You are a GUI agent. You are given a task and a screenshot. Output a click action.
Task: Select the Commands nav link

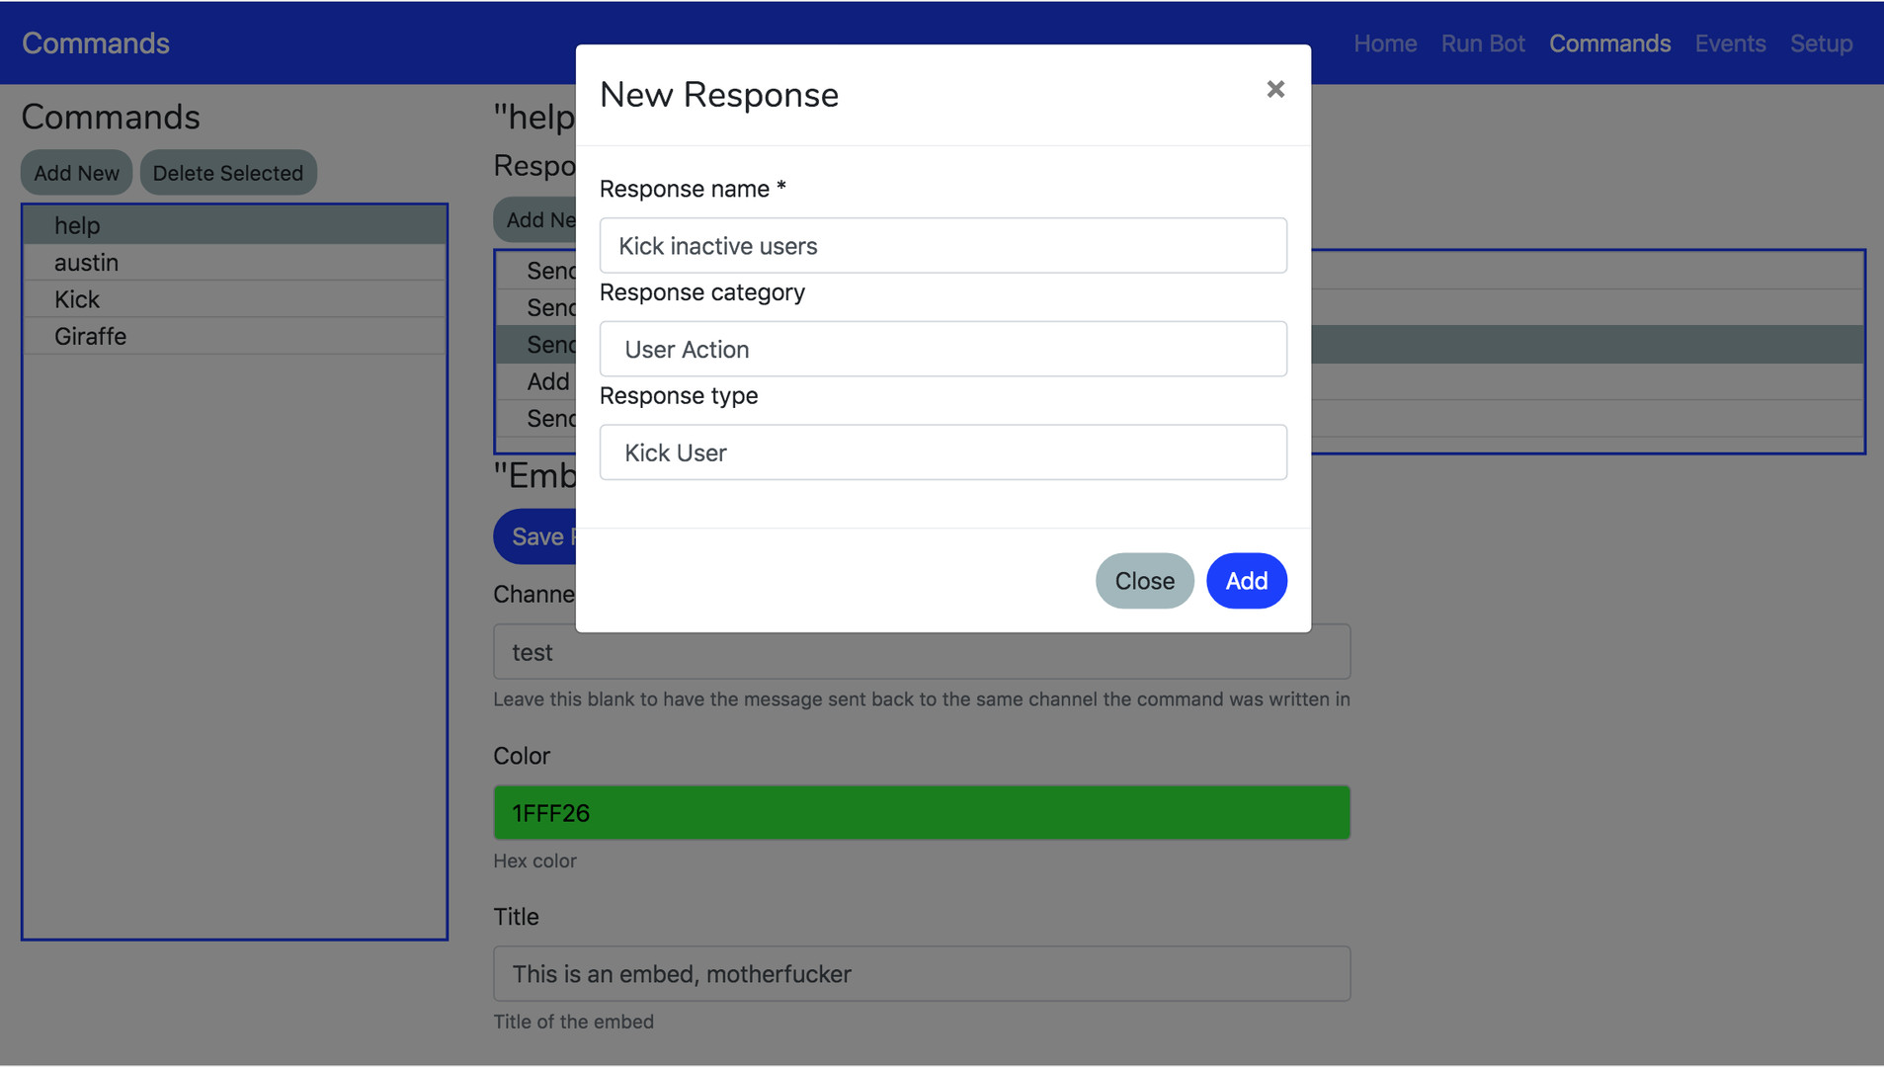(1609, 43)
